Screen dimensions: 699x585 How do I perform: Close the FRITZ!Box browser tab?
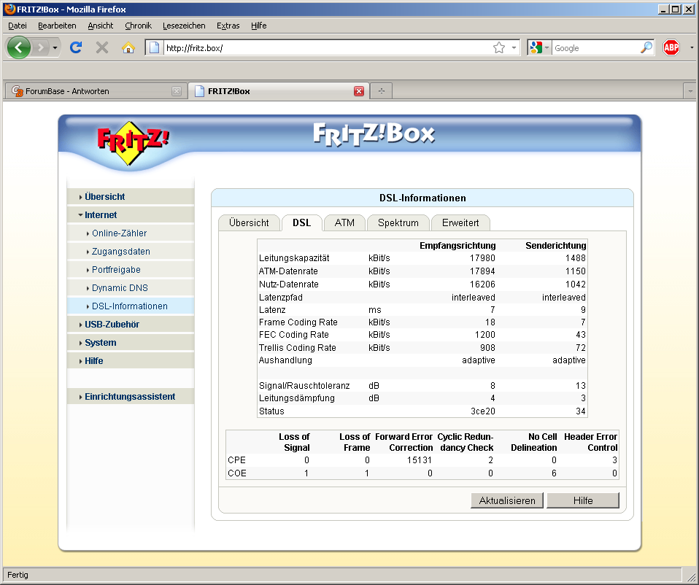pos(359,91)
